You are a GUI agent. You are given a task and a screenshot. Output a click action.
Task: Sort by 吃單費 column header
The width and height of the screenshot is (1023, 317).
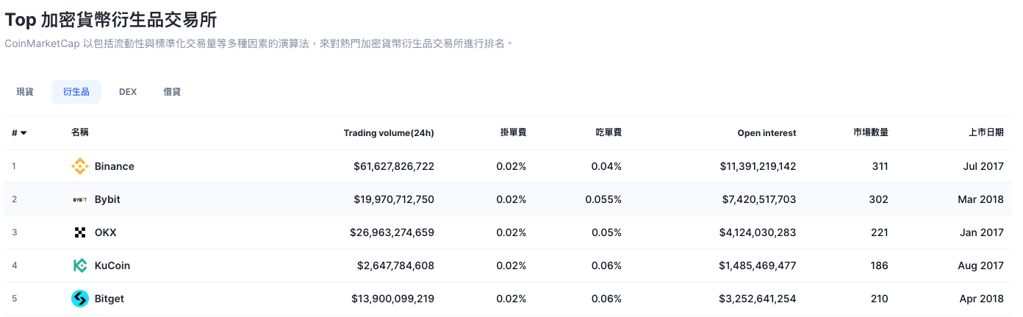point(609,133)
